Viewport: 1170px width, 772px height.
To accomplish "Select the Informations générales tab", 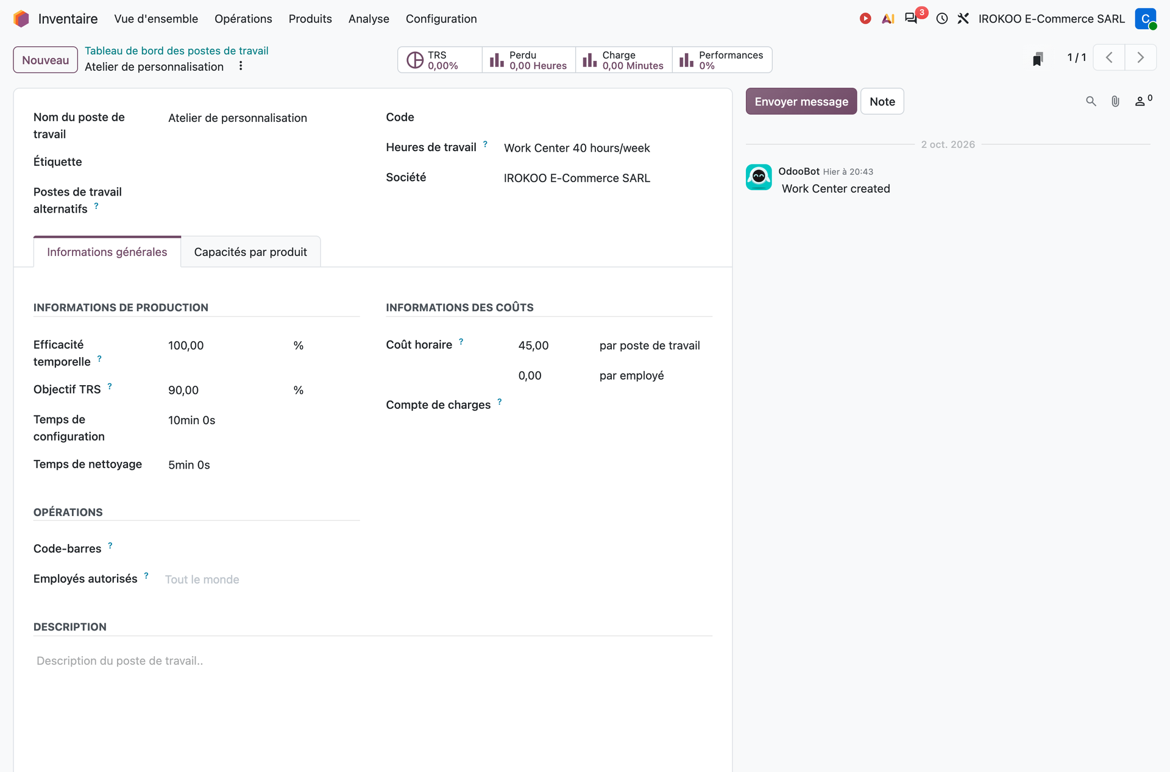I will [x=107, y=252].
